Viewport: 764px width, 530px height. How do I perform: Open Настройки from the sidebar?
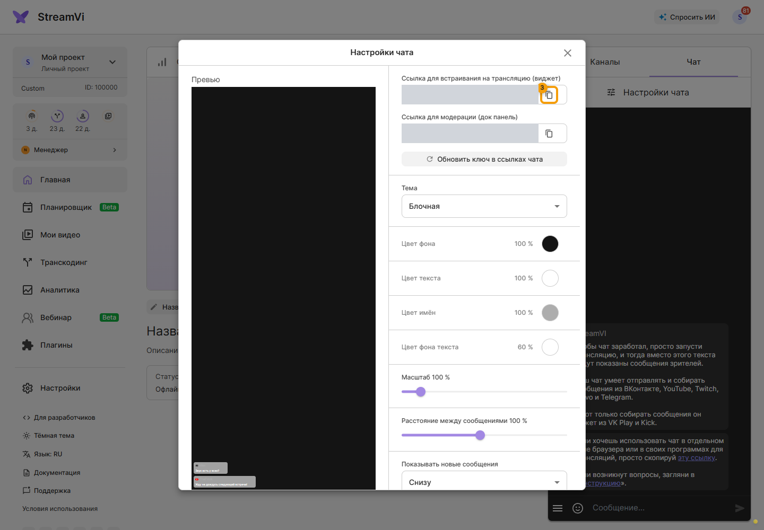70,388
